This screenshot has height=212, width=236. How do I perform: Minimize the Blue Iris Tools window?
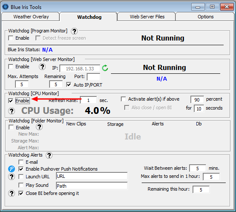(198, 7)
